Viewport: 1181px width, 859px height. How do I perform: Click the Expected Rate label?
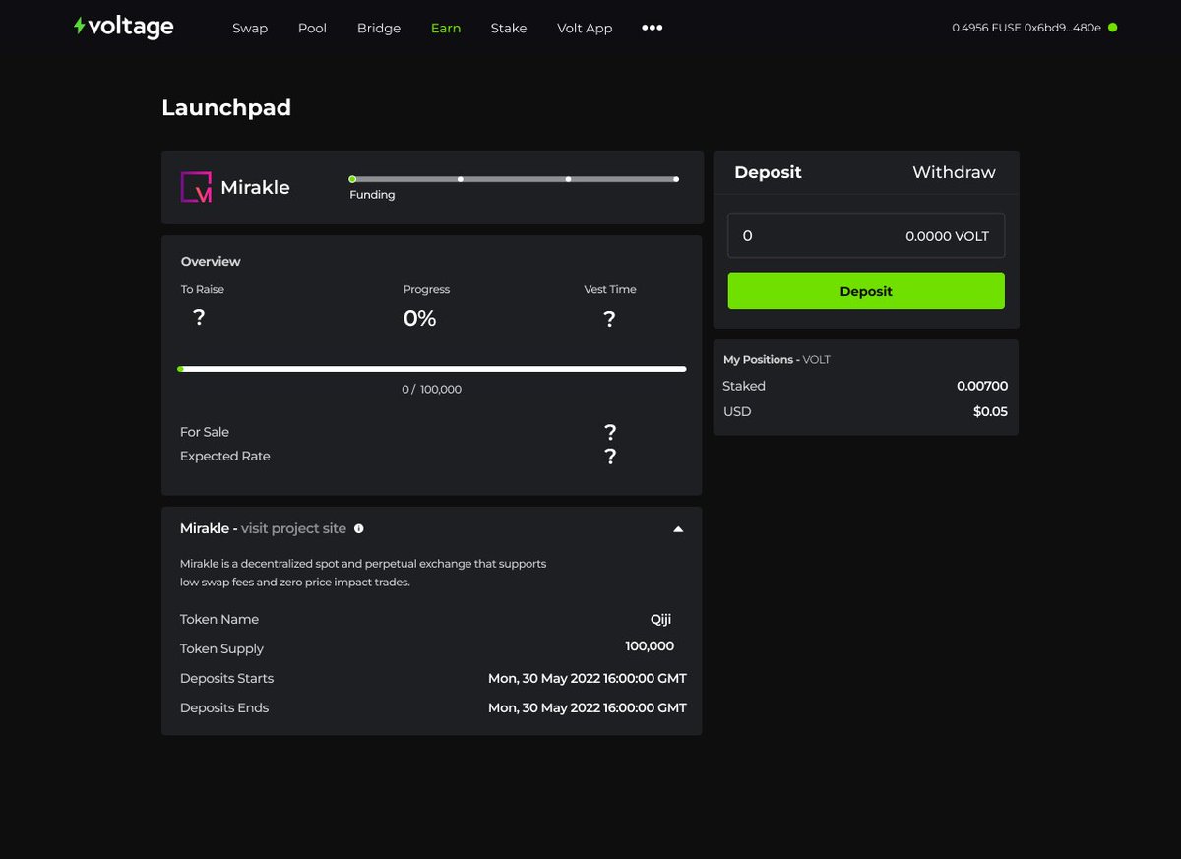[224, 456]
